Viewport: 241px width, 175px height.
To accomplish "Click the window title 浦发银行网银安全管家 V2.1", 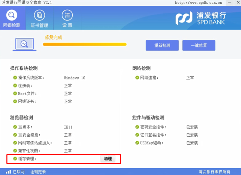I will click(x=27, y=3).
